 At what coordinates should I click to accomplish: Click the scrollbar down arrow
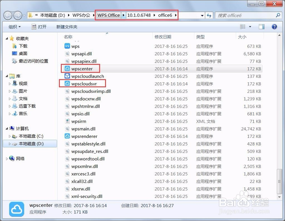(280, 197)
